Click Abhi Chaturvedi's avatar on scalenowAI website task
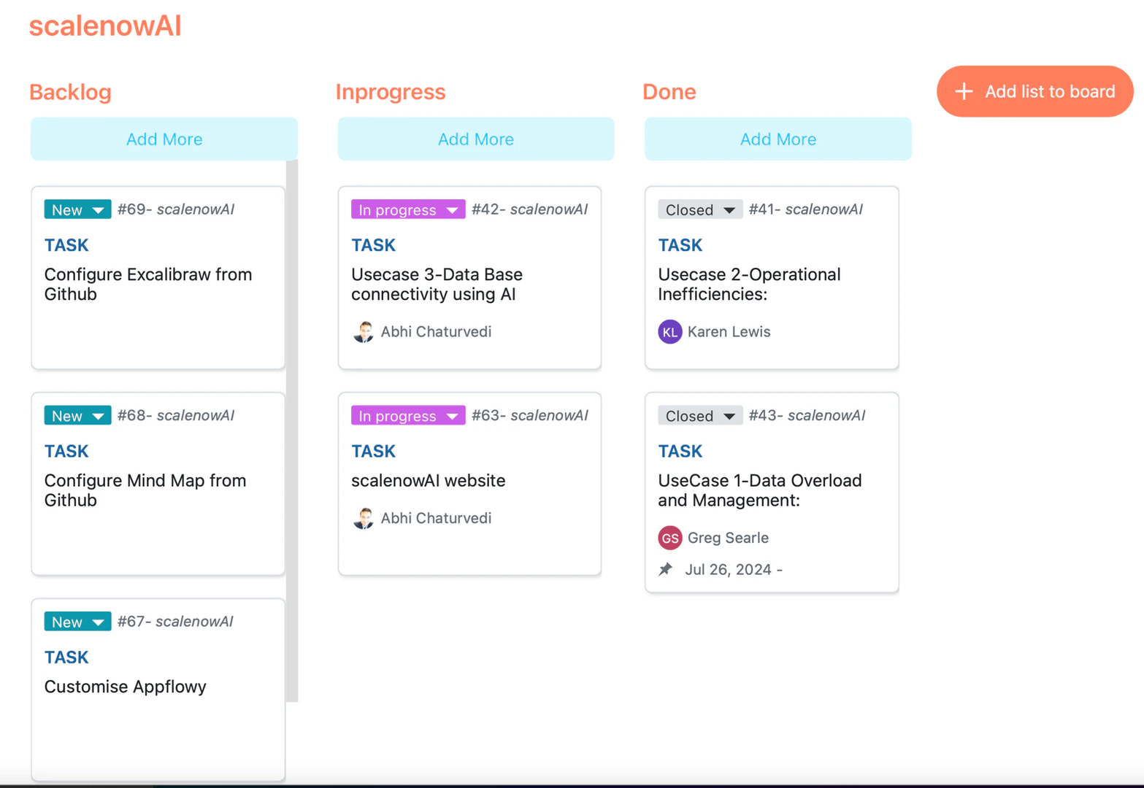Viewport: 1144px width, 788px height. [364, 518]
